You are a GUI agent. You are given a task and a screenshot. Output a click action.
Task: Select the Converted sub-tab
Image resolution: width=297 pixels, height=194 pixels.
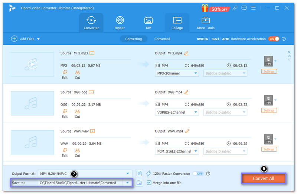[x=162, y=39]
